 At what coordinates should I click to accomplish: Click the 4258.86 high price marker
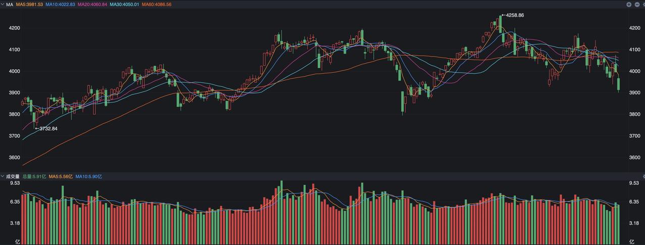tap(513, 15)
